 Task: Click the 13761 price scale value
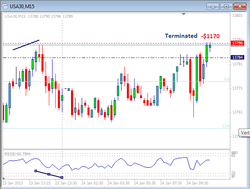pyautogui.click(x=237, y=112)
